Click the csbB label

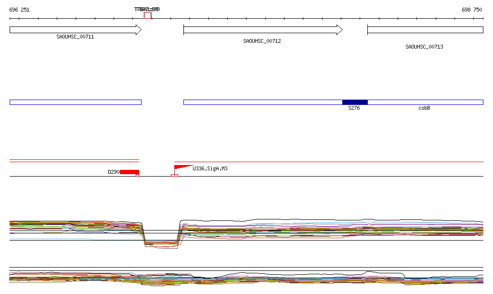tap(424, 108)
